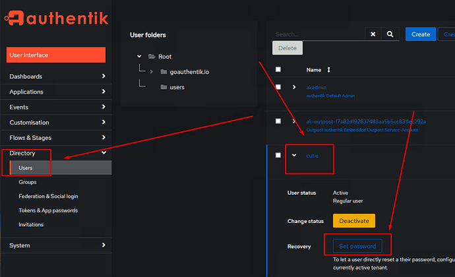Open Groups in Directory

point(28,182)
